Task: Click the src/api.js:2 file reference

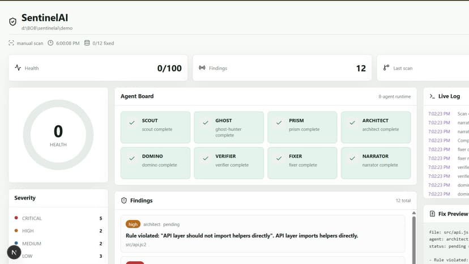Action: (x=136, y=245)
